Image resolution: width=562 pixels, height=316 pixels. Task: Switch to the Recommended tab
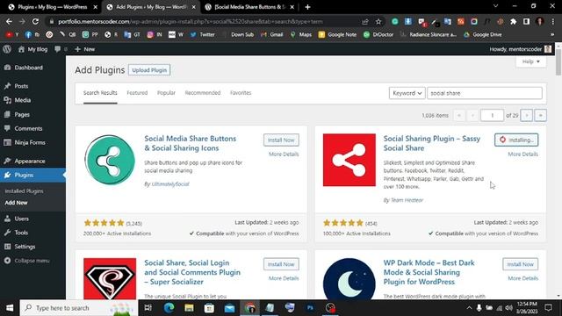[x=203, y=93]
